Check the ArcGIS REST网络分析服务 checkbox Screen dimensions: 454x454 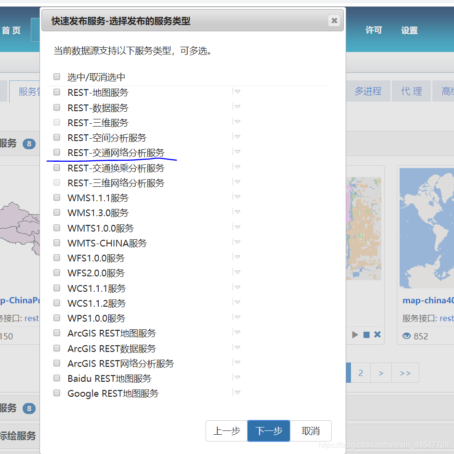[57, 363]
